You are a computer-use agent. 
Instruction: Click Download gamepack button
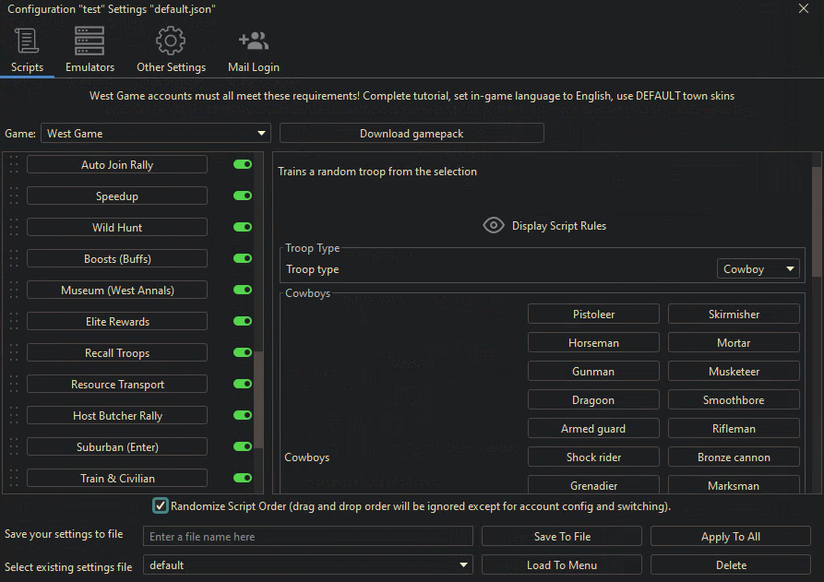coord(412,134)
